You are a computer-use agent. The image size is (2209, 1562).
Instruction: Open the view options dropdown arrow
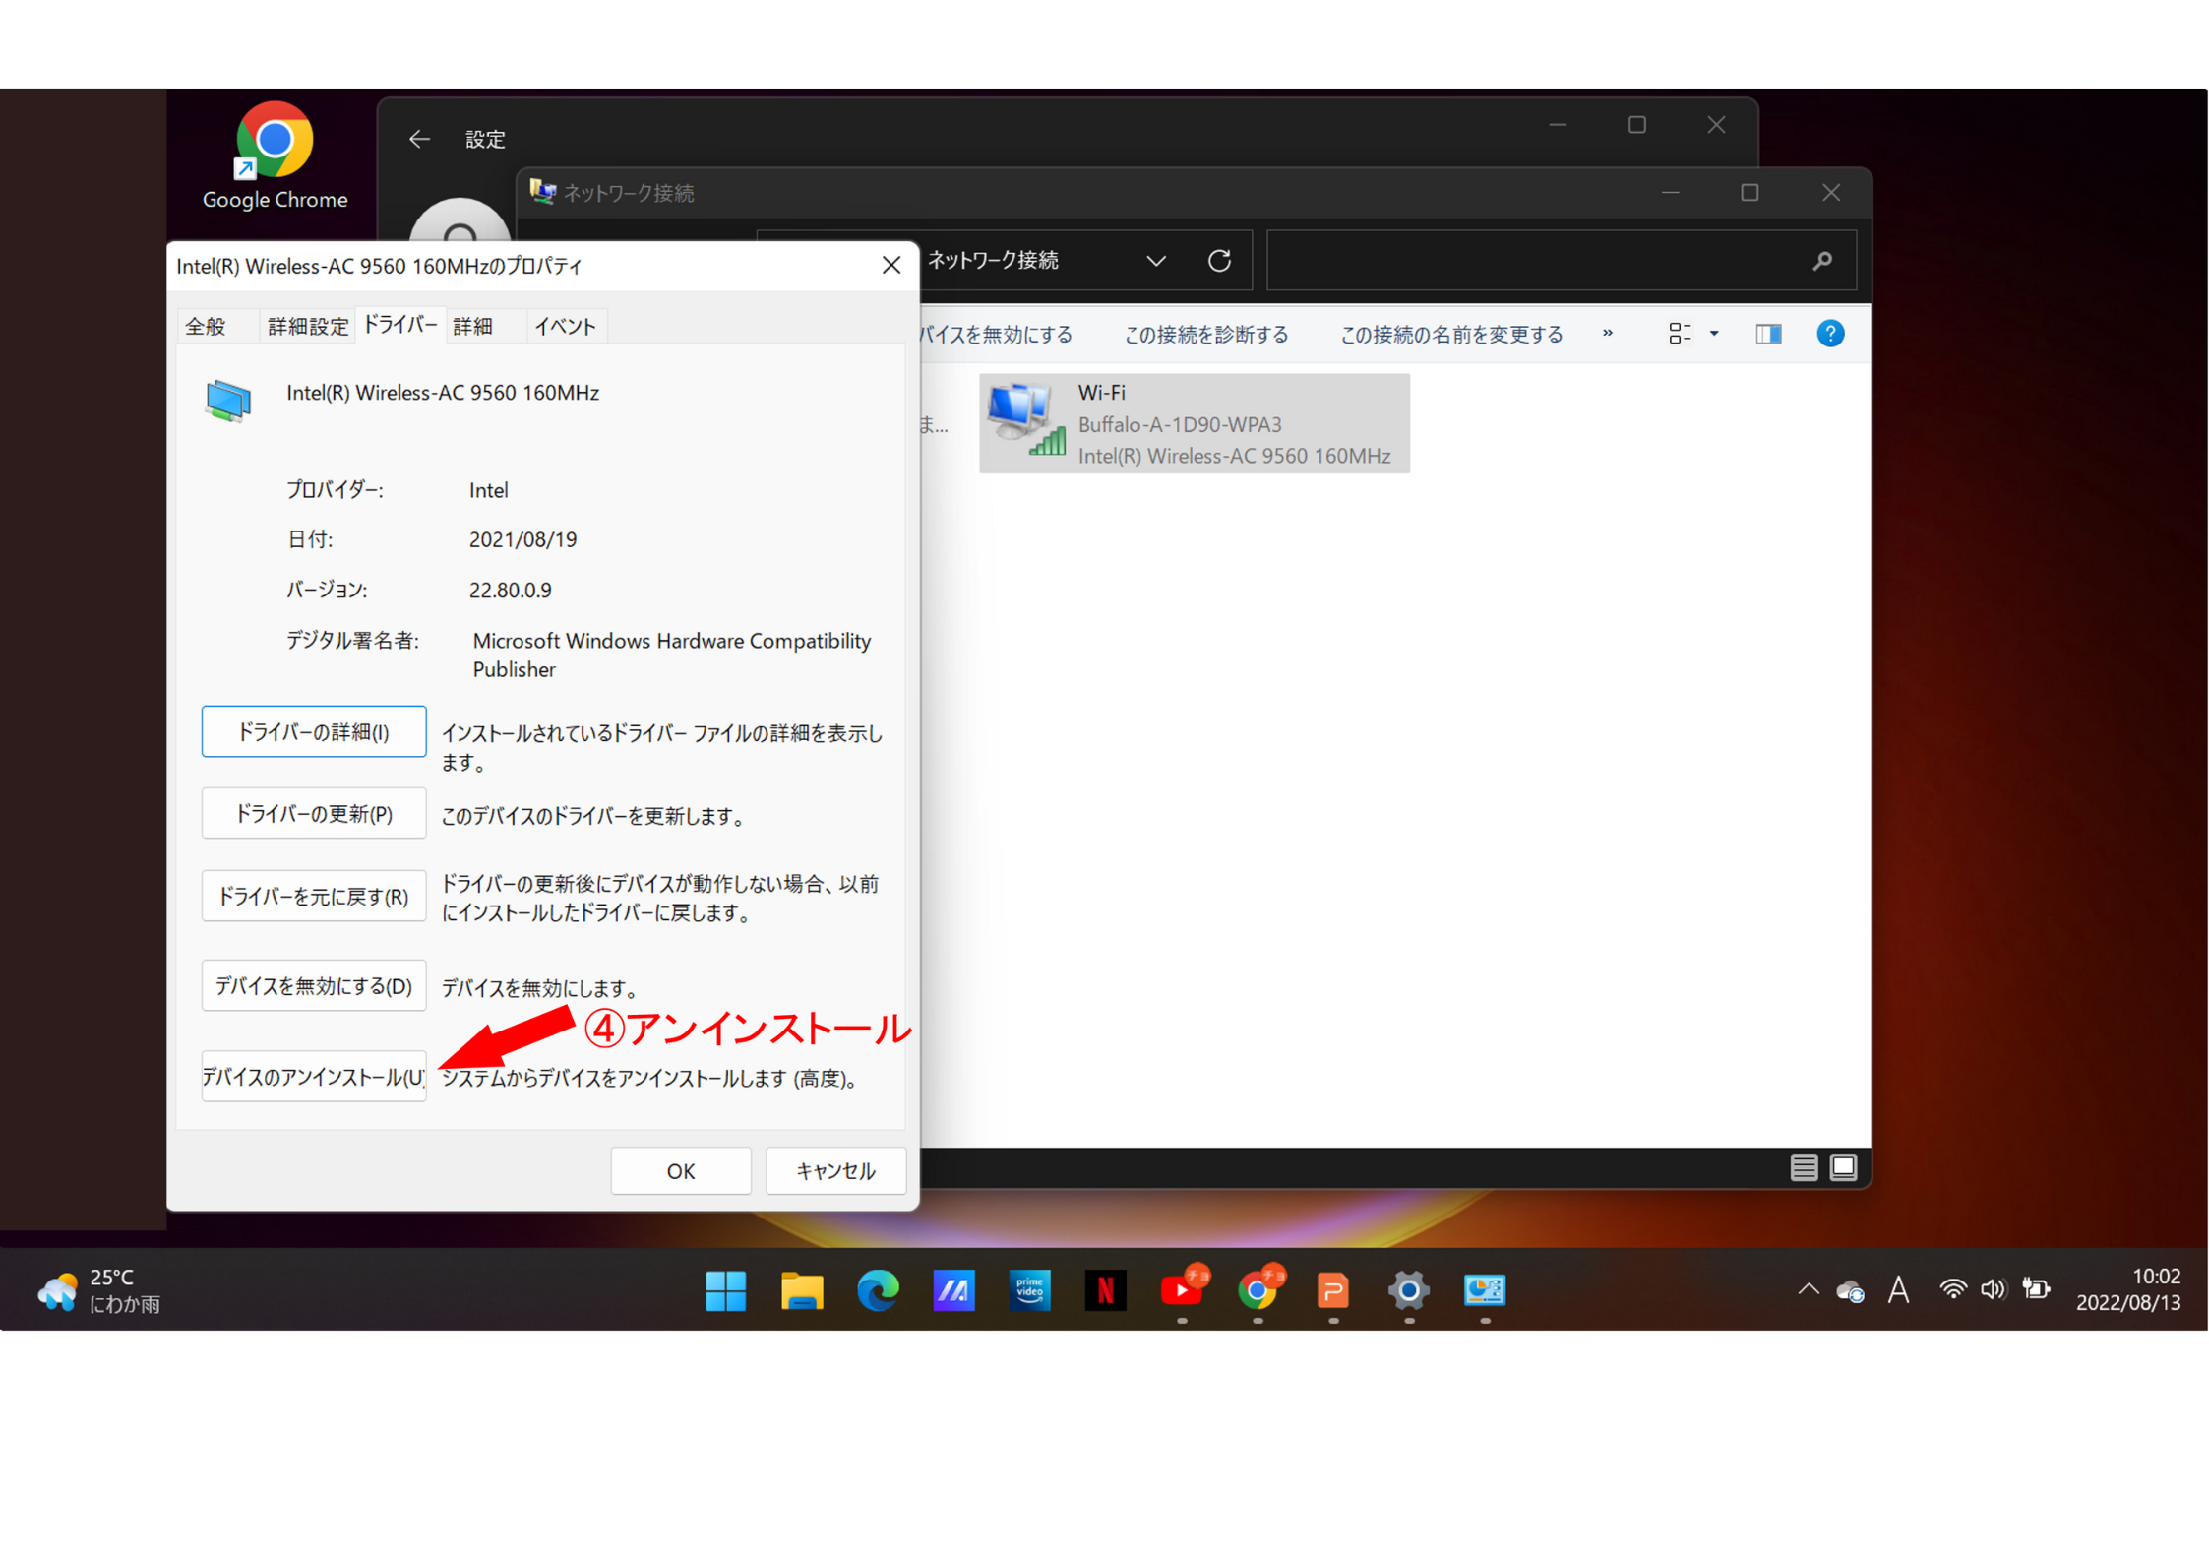tap(1714, 334)
